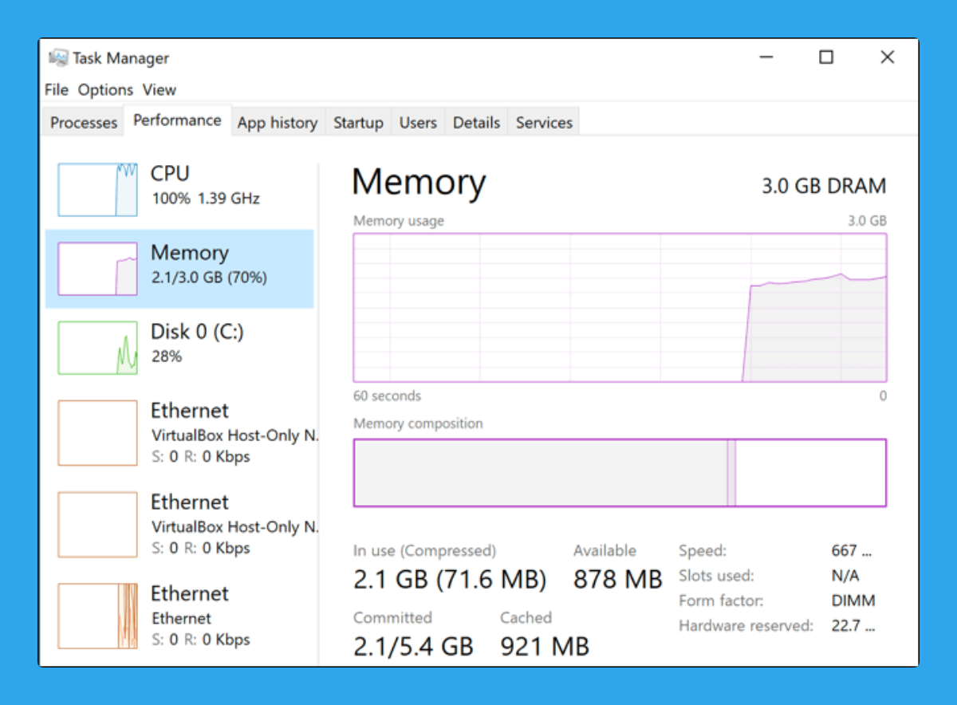Switch to the Services tab
Screen dimensions: 957x705
point(544,123)
